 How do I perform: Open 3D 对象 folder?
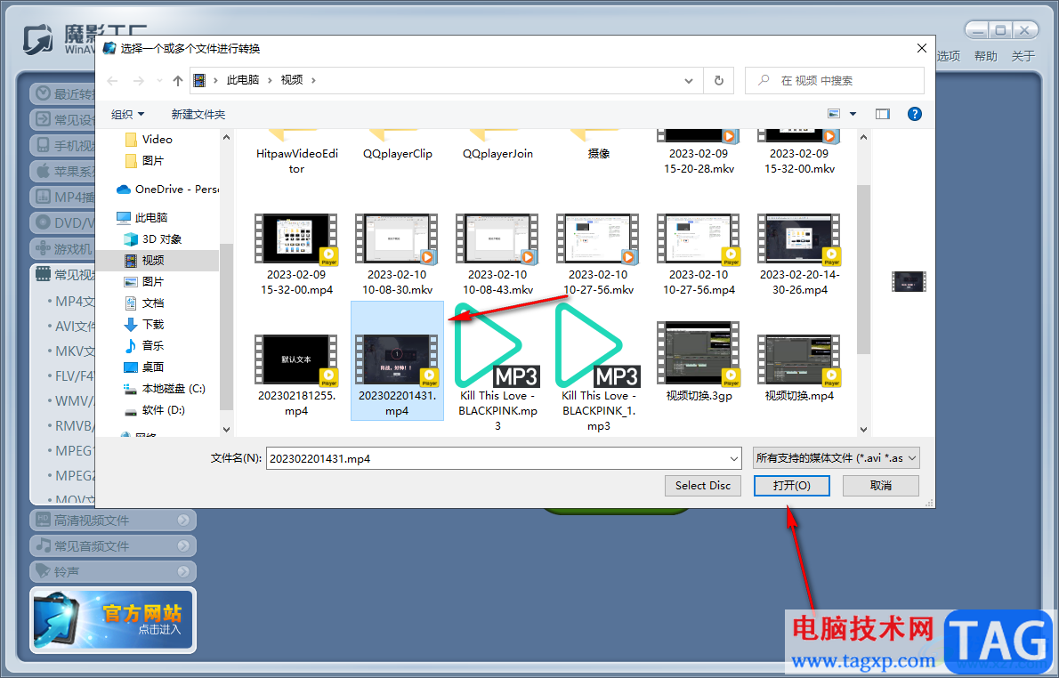(x=153, y=239)
